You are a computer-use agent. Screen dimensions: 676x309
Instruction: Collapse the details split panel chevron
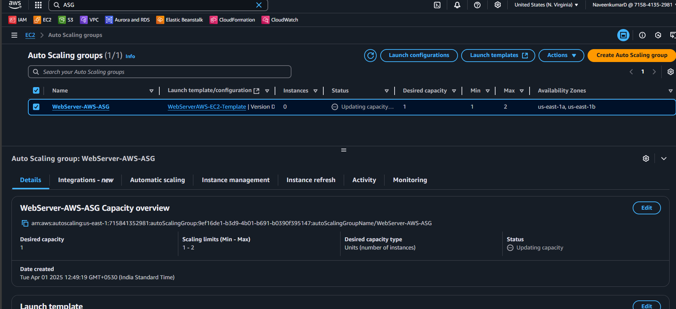coord(664,158)
